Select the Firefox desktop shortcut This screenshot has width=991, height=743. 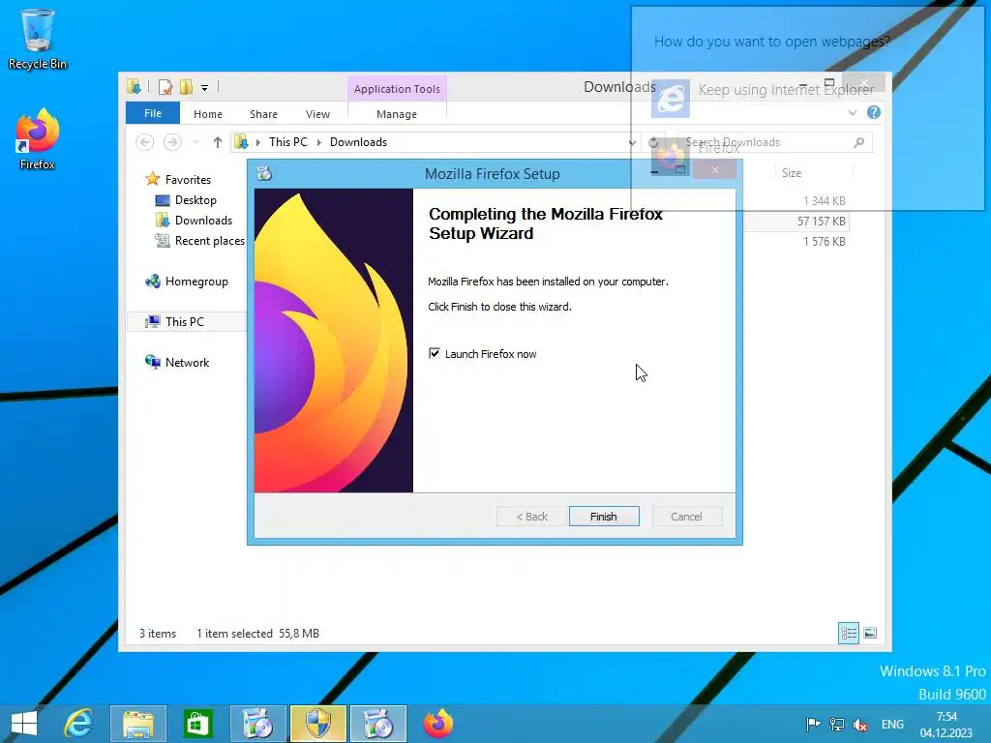coord(38,139)
